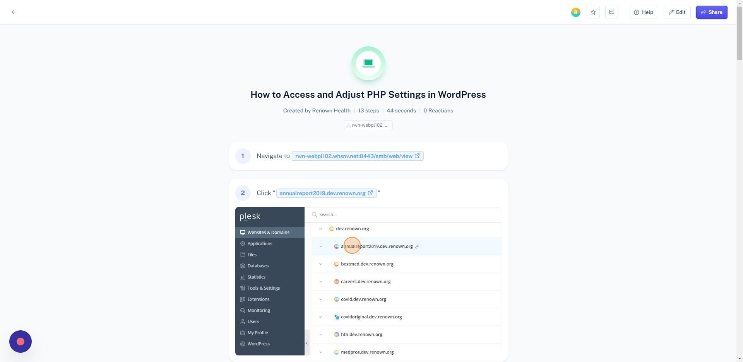Click the page vertical scrollbar thumb
Screen dimensions: 743x362
pos(740,34)
